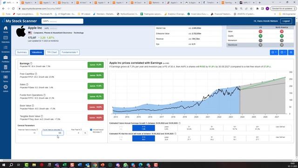Switch to the Summary tab

[22, 52]
